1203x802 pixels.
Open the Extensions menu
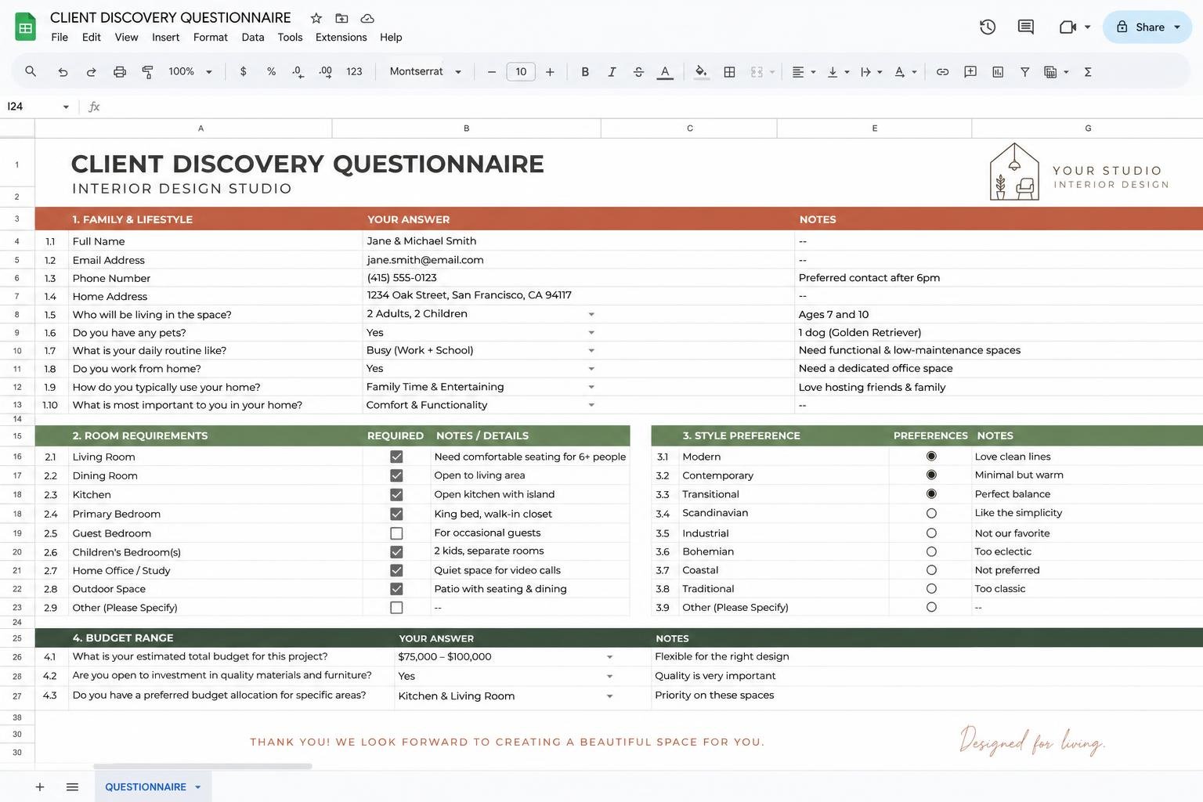(341, 37)
